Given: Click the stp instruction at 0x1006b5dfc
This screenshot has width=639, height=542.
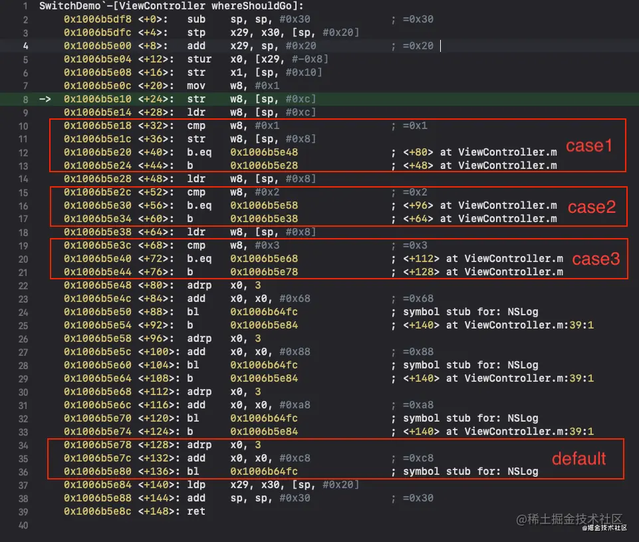Looking at the screenshot, I should [196, 33].
